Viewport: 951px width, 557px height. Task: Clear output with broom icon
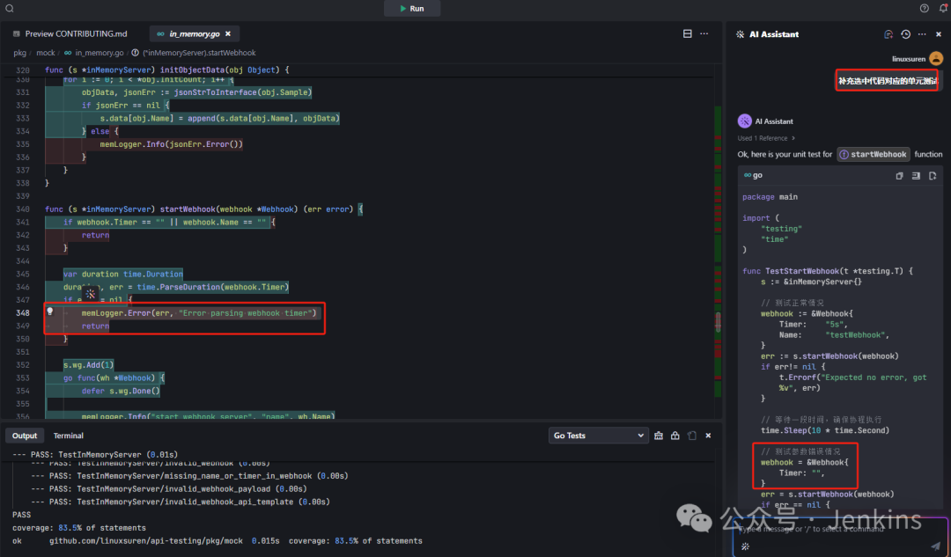[x=659, y=436]
